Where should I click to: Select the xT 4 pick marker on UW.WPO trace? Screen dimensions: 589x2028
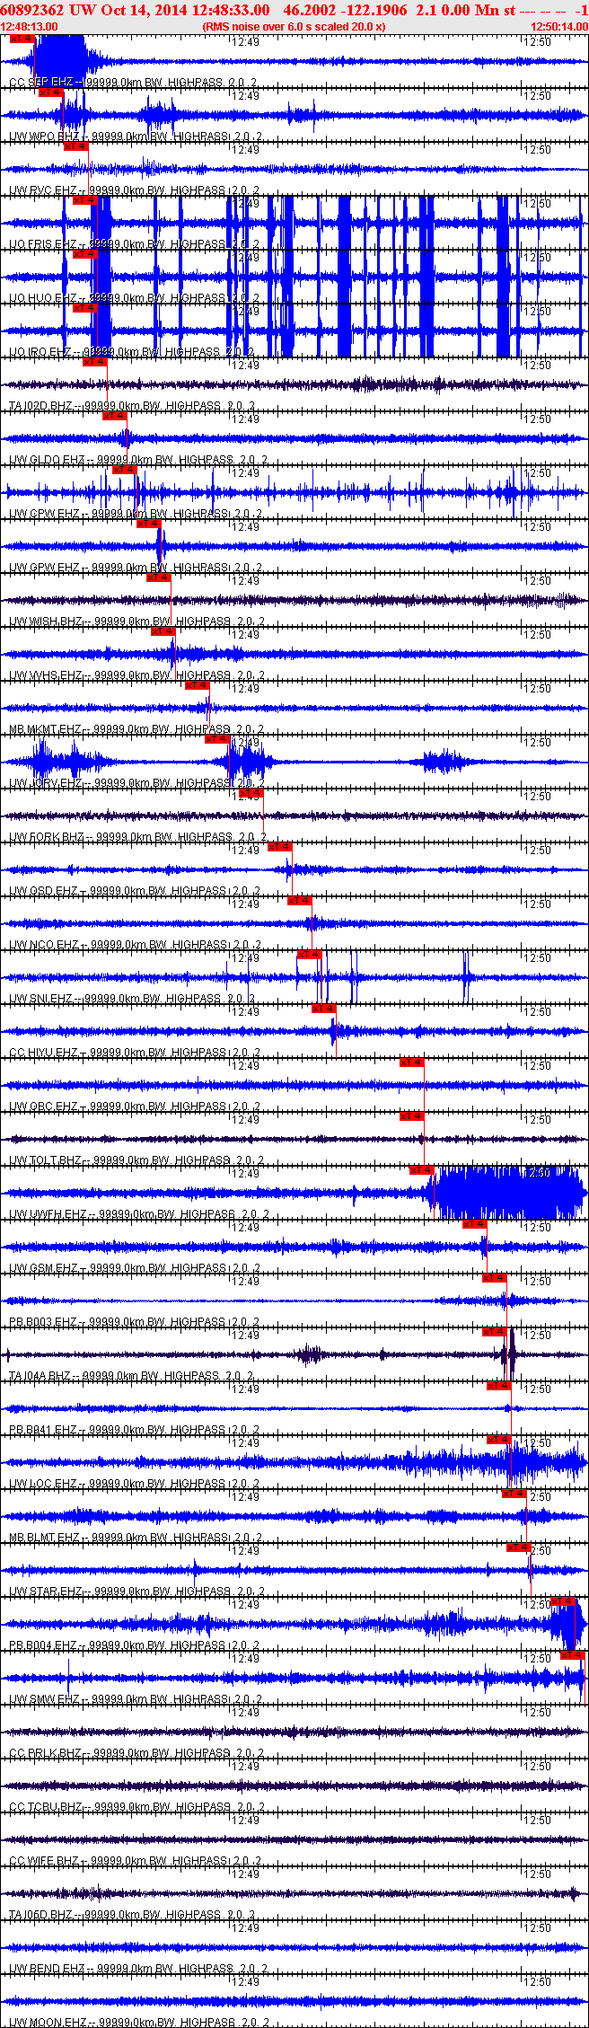[x=51, y=92]
